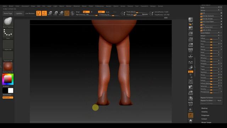Viewport: 227px width, 128px height.
Task: Toggle Persp perspective view
Action: click(190, 50)
